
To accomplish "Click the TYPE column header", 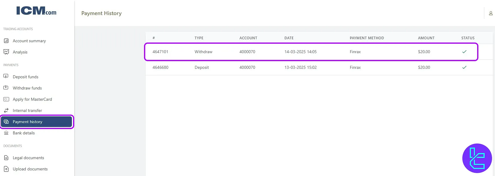I will 199,38.
